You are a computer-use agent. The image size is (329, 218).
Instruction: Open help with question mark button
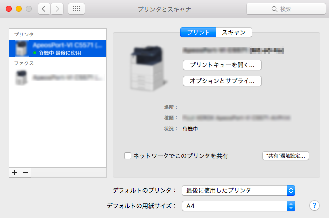314,205
